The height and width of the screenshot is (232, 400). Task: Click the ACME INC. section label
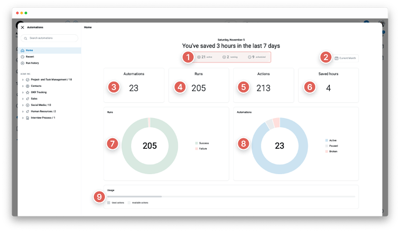pyautogui.click(x=26, y=74)
